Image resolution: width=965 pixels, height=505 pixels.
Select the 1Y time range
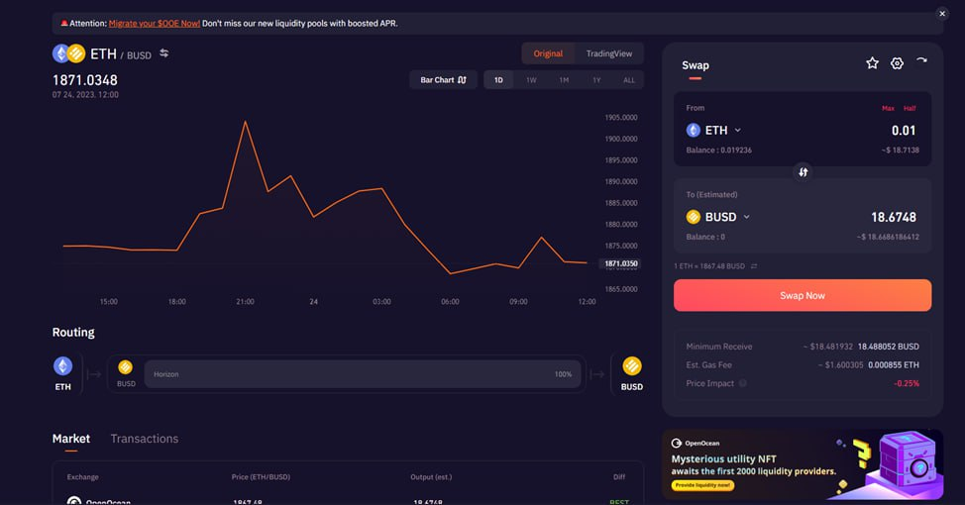[x=596, y=80]
